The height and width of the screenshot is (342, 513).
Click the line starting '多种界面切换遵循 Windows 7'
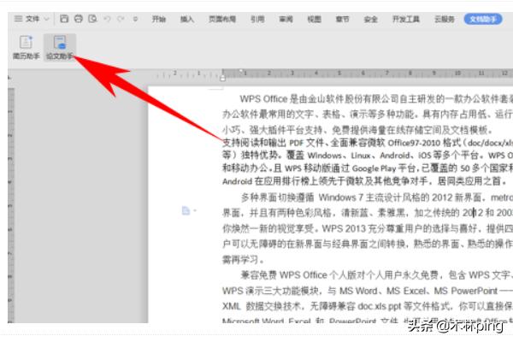click(x=377, y=198)
